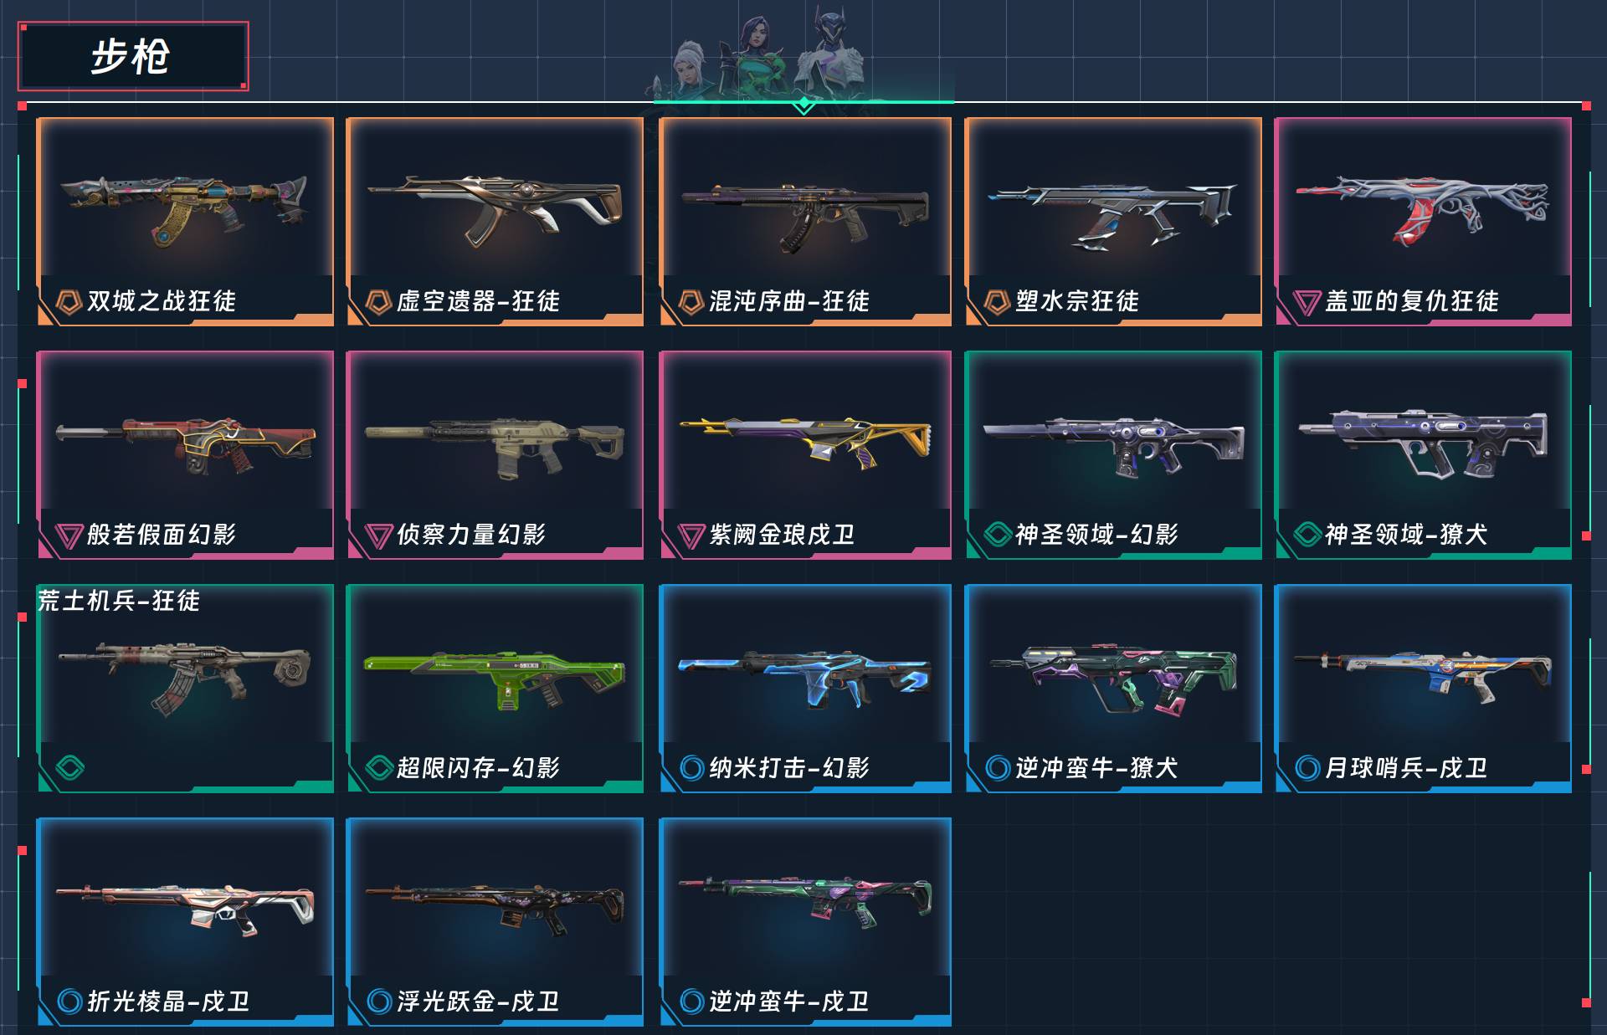
Task: Open the 侦察力量幻影 skin card
Action: [x=495, y=454]
